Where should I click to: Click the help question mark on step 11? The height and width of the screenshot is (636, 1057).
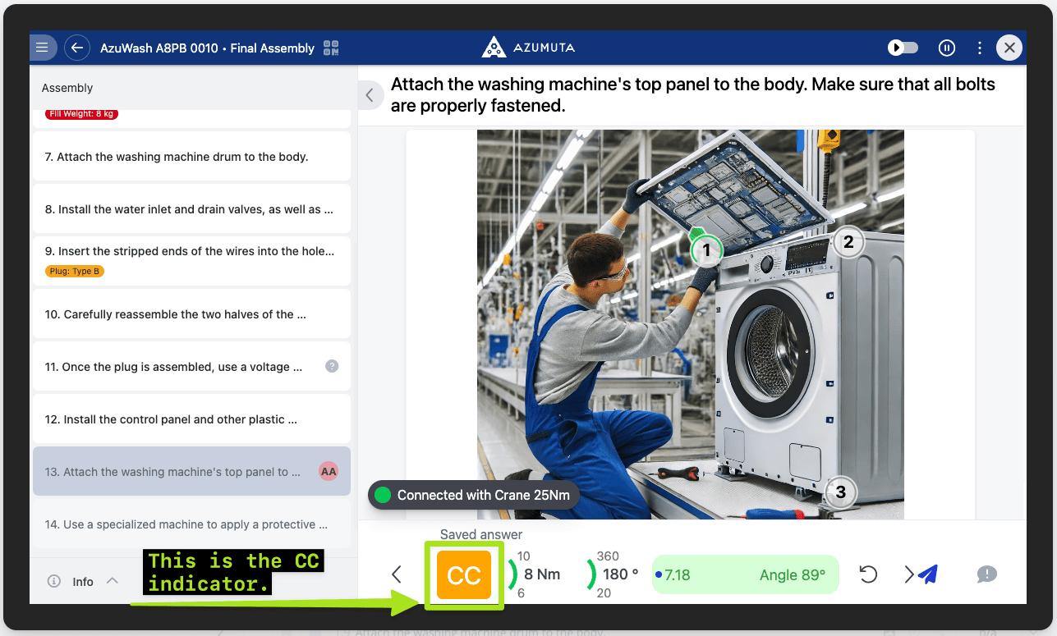point(332,367)
